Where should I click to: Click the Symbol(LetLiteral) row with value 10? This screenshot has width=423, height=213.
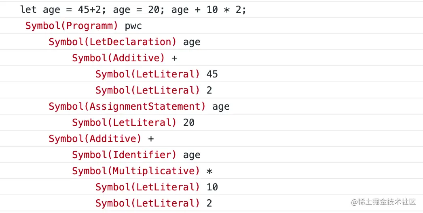pyautogui.click(x=148, y=187)
